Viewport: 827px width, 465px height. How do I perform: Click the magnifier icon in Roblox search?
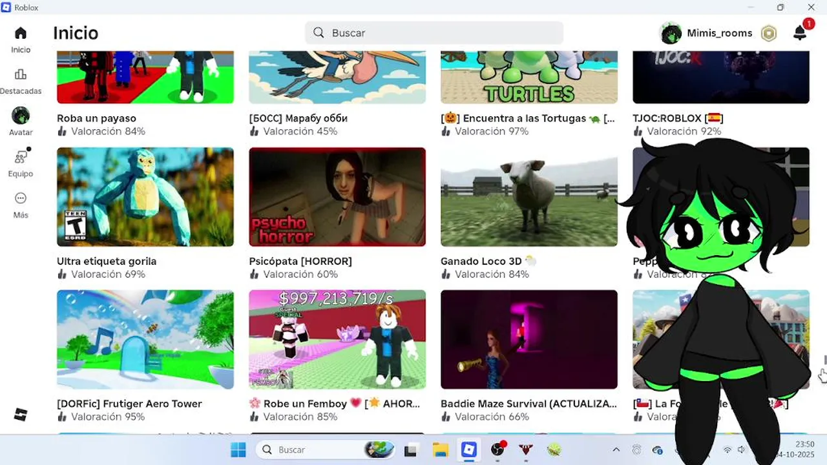click(319, 33)
